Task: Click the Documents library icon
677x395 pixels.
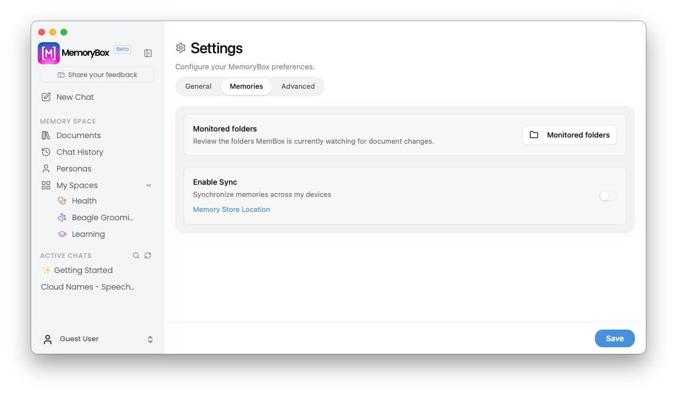Action: tap(46, 135)
